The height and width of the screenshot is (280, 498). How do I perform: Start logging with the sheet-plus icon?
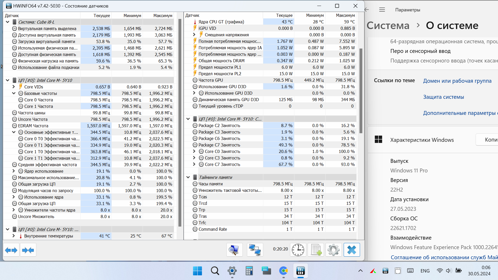(316, 250)
